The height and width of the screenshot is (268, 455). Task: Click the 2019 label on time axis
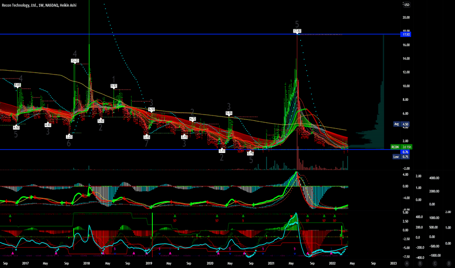click(x=149, y=263)
